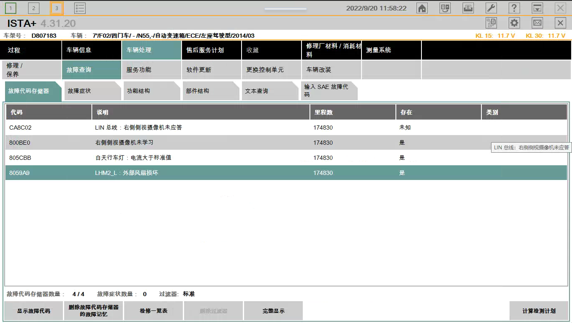Select the 故障查询 sub-tab
This screenshot has height=323, width=572.
click(x=91, y=70)
